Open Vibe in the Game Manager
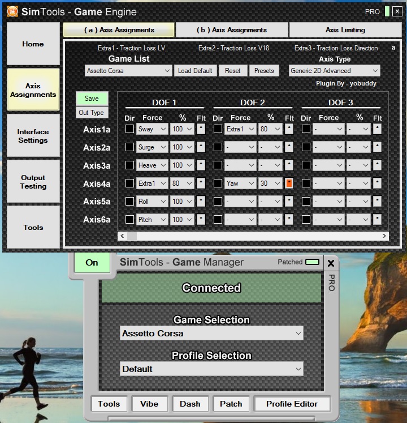 149,404
